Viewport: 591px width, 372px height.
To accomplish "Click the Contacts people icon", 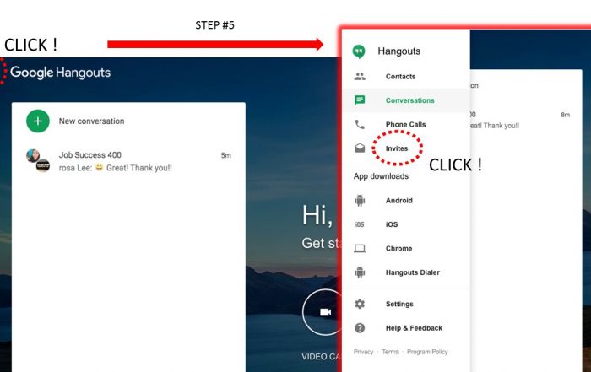I will tap(360, 77).
